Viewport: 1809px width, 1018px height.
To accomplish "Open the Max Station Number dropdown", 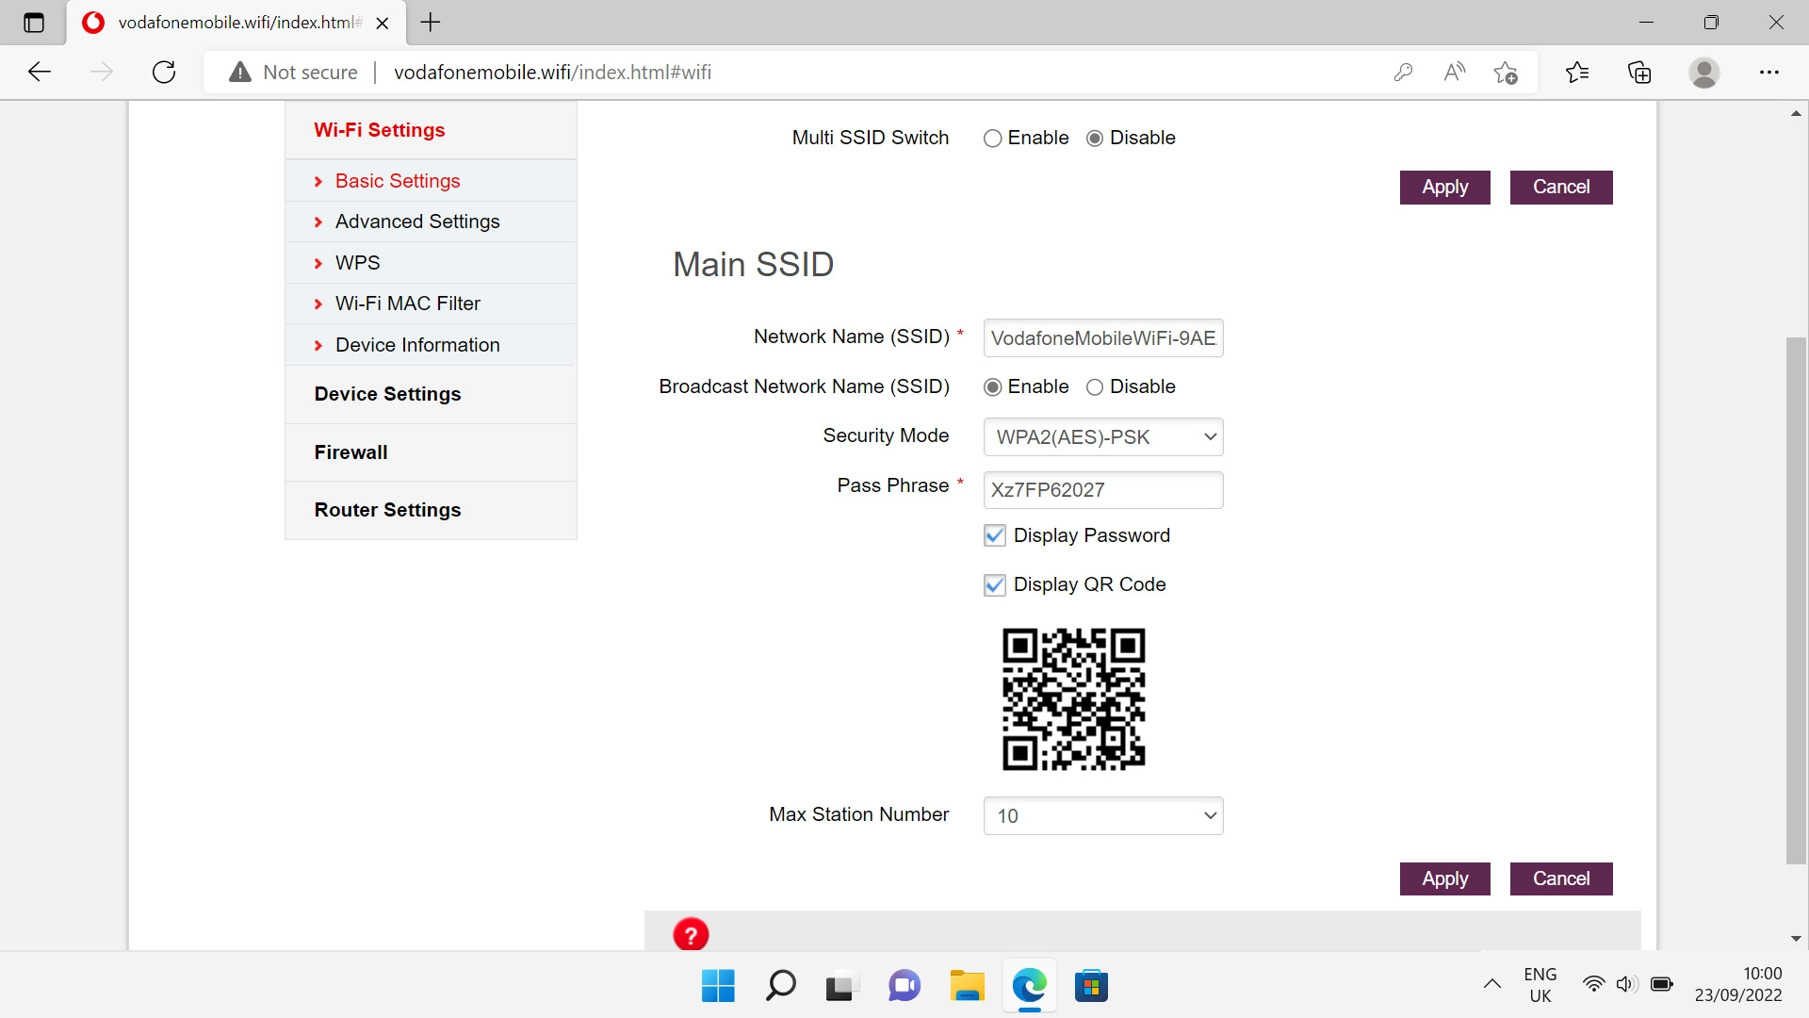I will (1102, 816).
